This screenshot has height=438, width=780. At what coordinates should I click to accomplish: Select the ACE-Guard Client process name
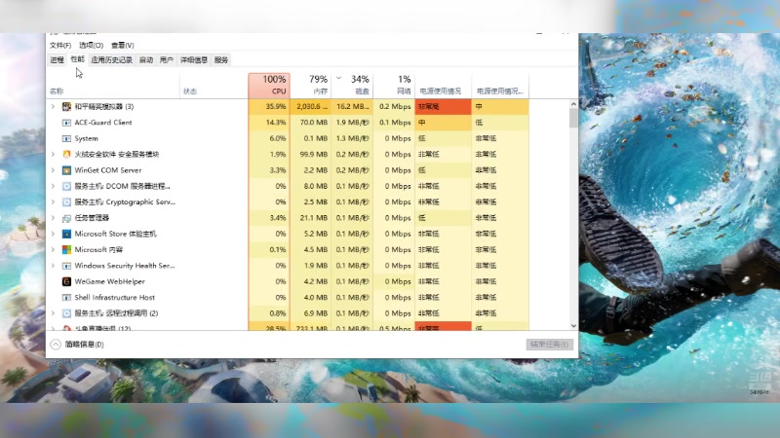point(103,123)
